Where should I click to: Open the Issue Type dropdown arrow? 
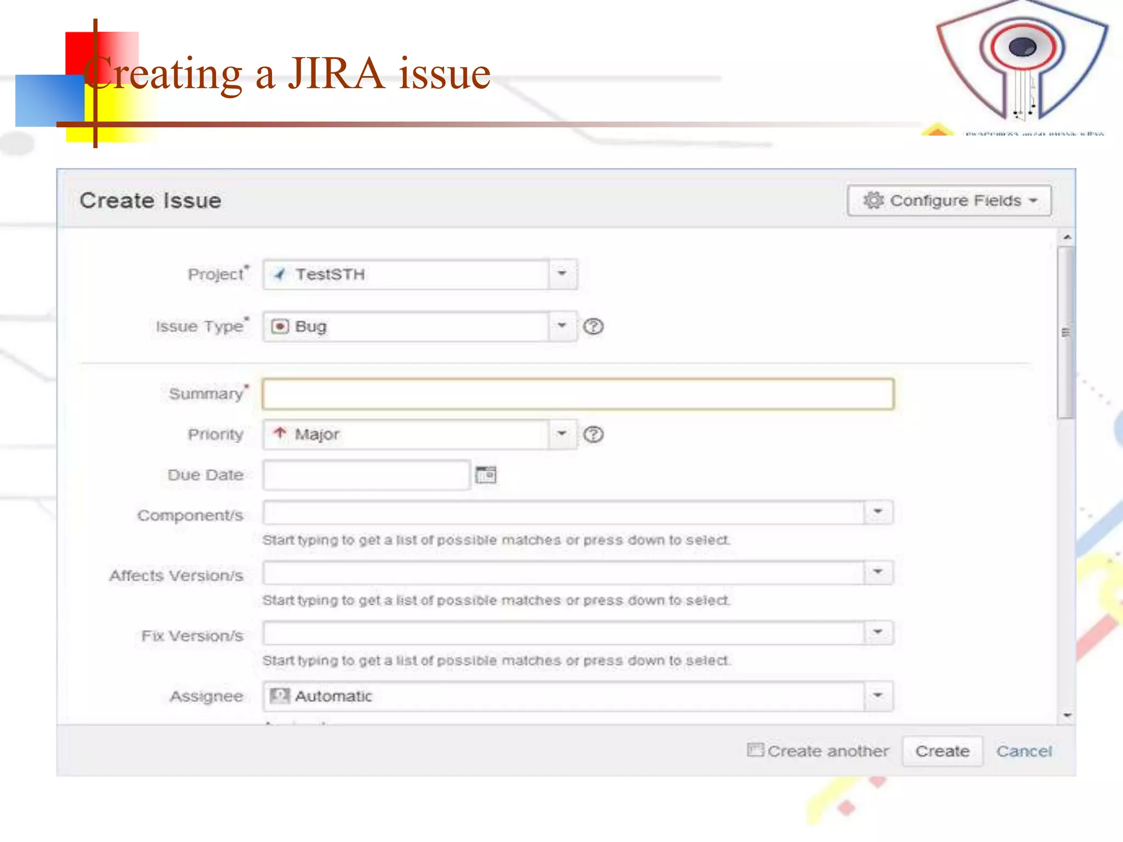(562, 326)
